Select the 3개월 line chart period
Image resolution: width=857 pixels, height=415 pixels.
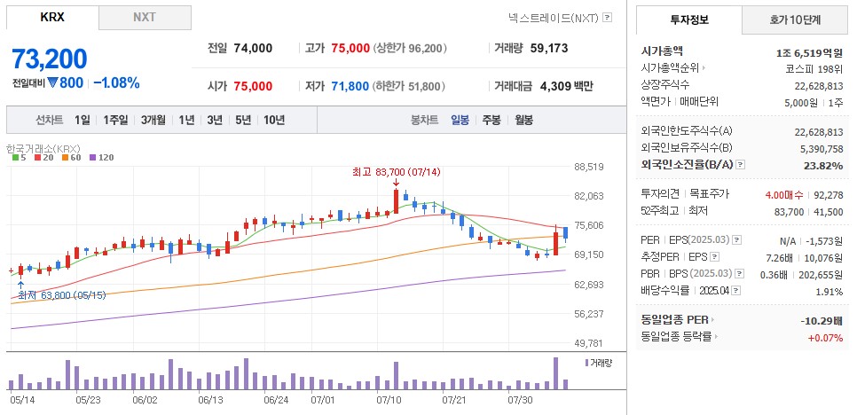(x=153, y=120)
